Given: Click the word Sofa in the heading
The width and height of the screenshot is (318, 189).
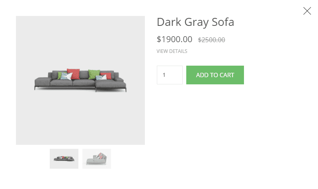Looking at the screenshot, I should tap(223, 22).
